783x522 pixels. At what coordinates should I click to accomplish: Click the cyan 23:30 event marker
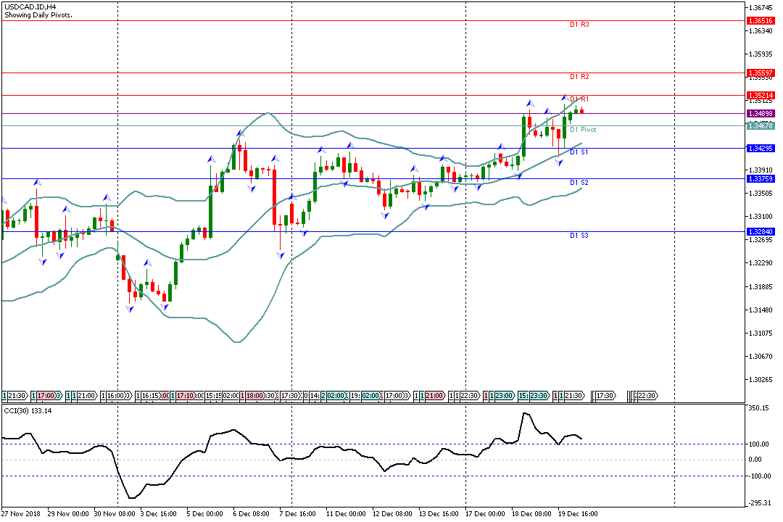(539, 396)
